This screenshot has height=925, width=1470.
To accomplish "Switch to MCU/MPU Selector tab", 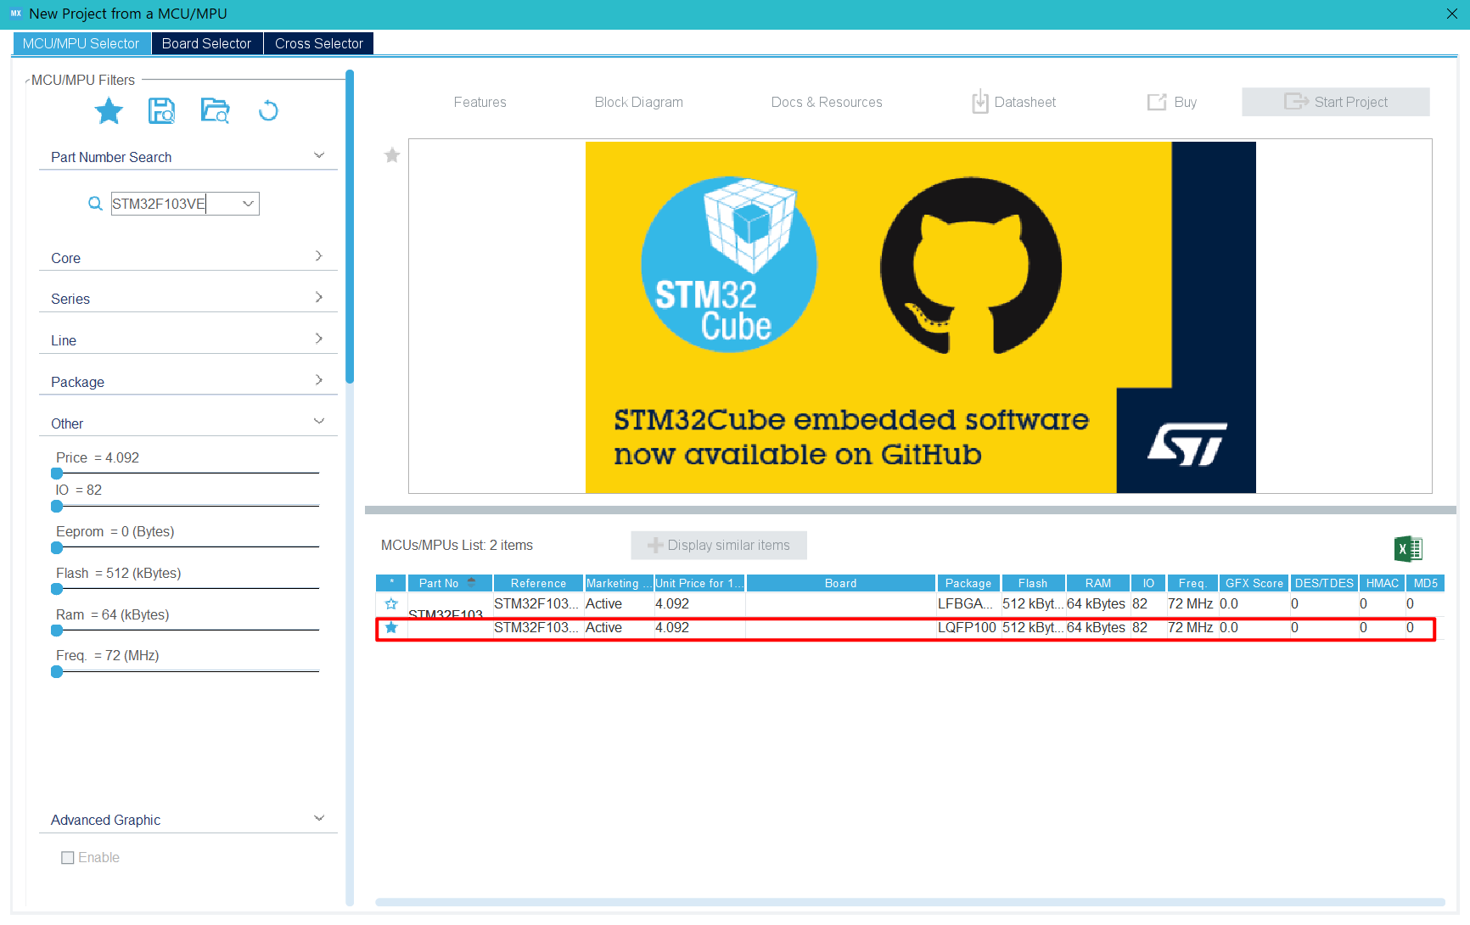I will coord(81,43).
